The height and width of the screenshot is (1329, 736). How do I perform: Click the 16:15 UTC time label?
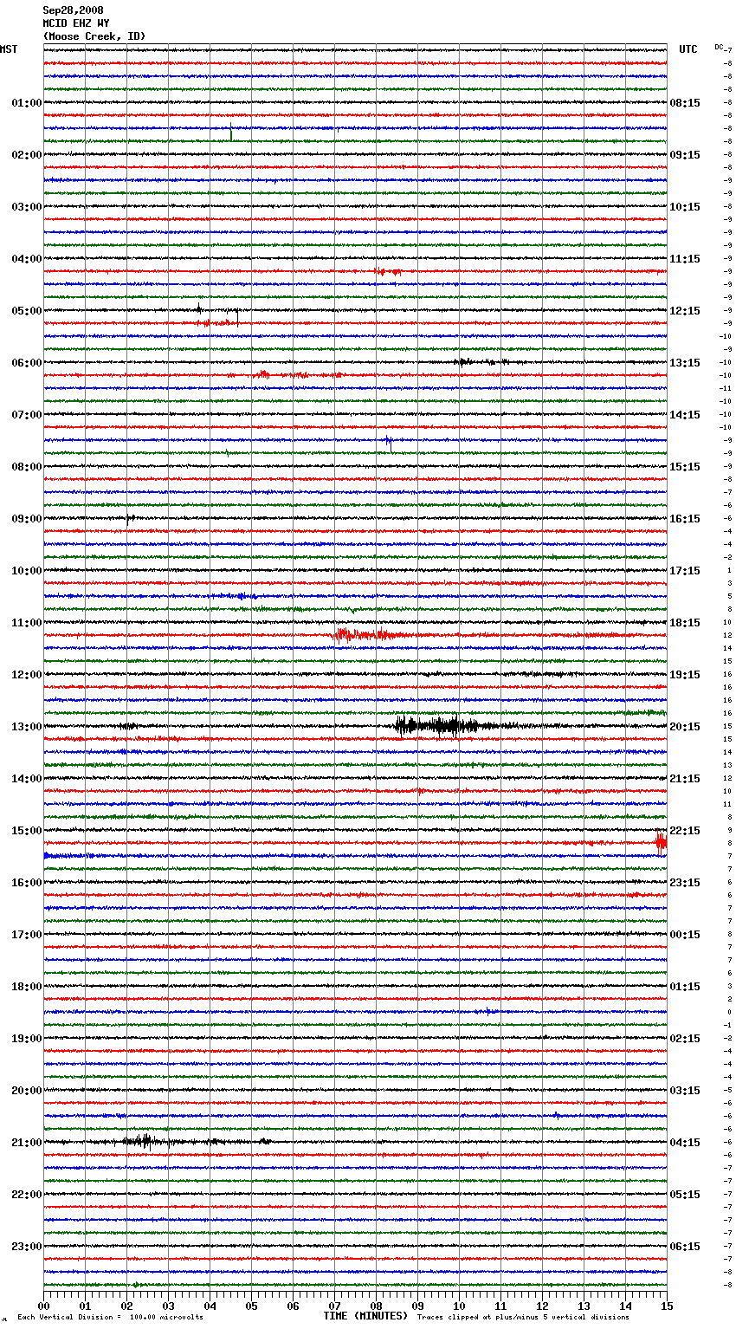685,519
